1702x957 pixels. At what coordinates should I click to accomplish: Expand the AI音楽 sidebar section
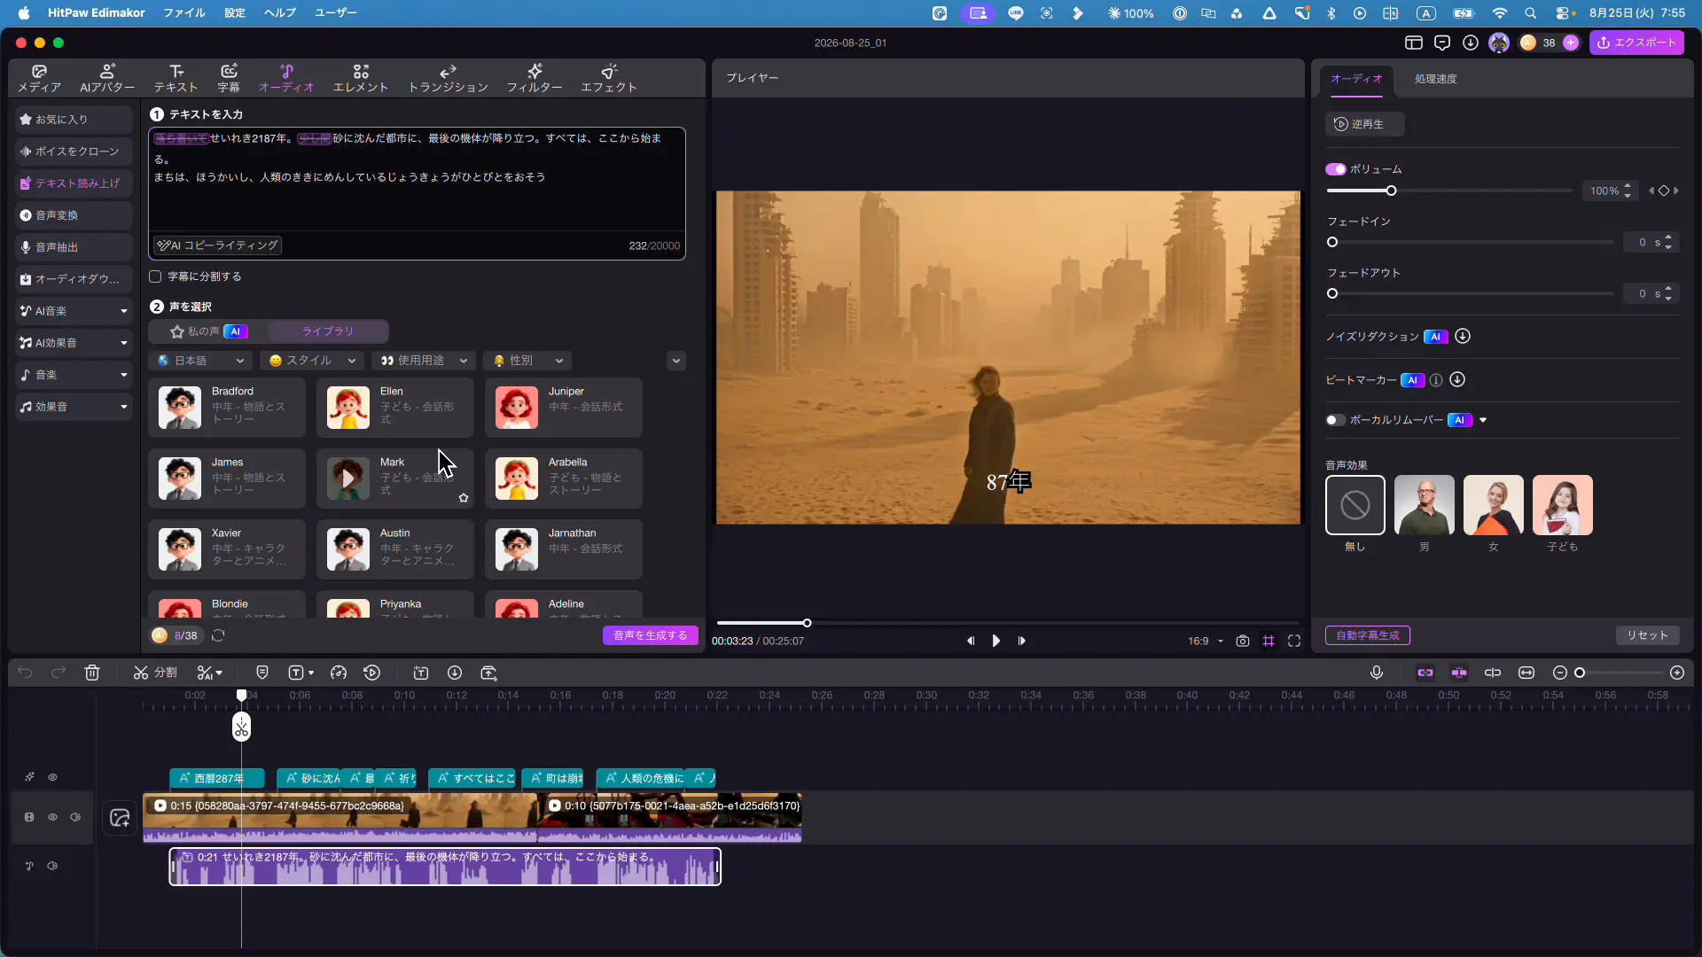pyautogui.click(x=124, y=311)
